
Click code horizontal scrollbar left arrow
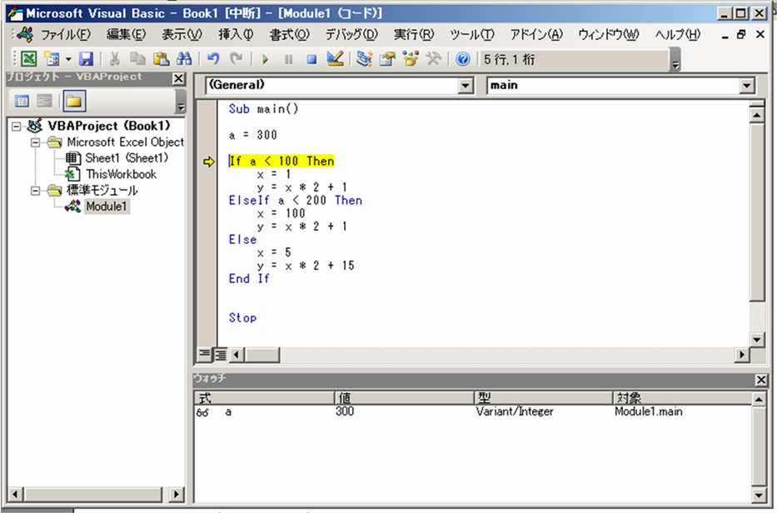(x=237, y=355)
